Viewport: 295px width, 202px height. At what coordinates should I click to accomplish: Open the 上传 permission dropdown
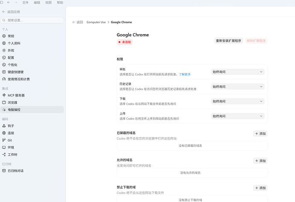(x=238, y=116)
